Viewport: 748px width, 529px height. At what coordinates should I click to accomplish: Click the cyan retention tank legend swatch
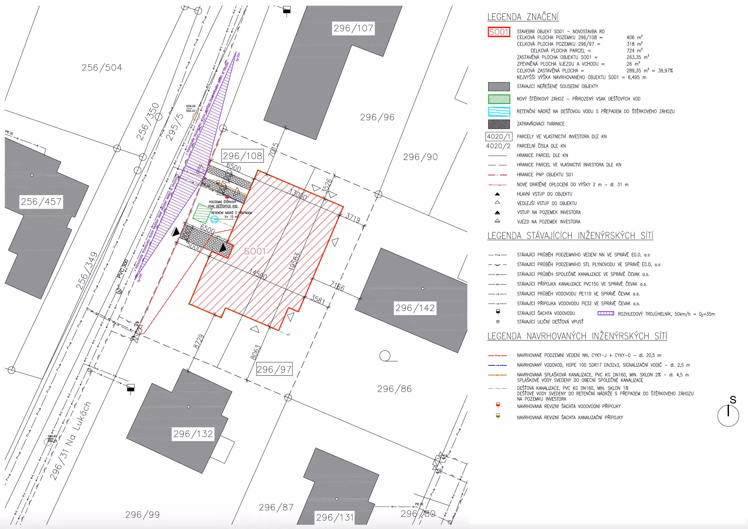(x=499, y=112)
